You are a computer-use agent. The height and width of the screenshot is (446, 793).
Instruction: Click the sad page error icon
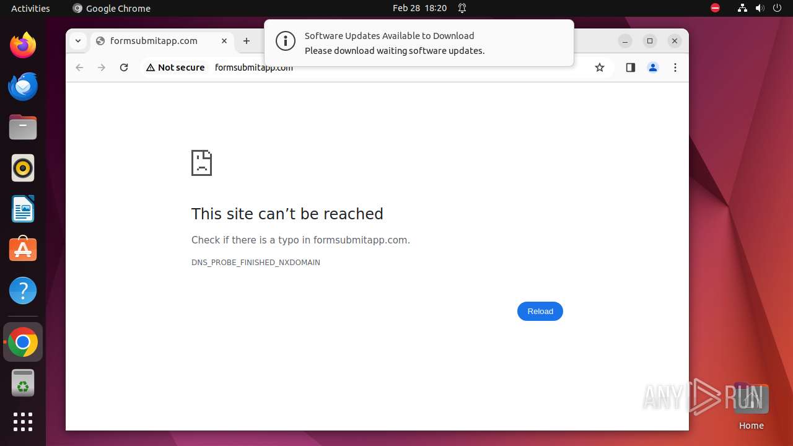tap(201, 163)
